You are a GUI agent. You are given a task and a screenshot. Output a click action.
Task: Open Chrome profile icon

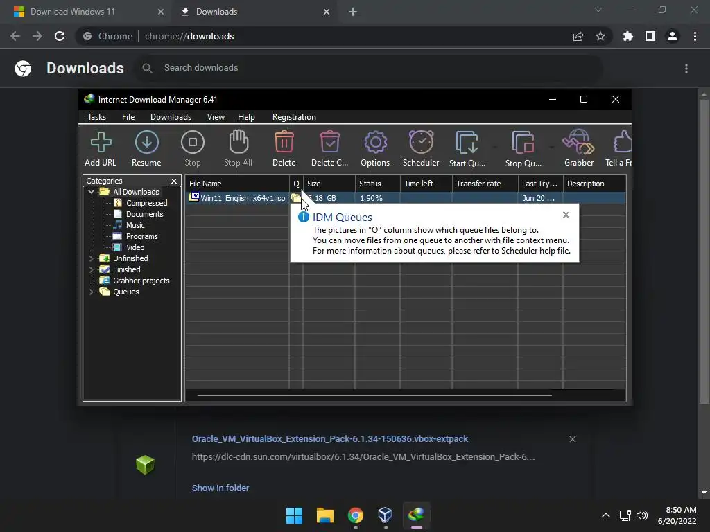coord(673,36)
